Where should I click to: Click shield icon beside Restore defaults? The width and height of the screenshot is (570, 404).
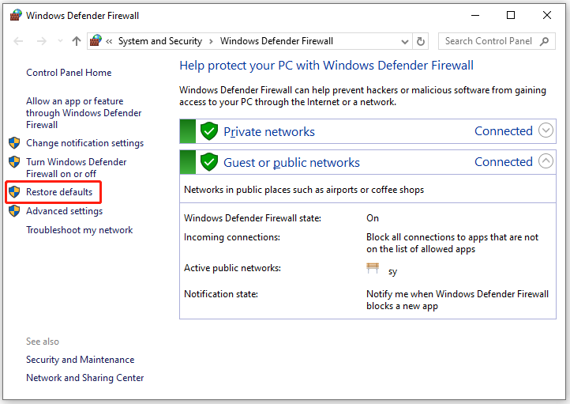(14, 192)
